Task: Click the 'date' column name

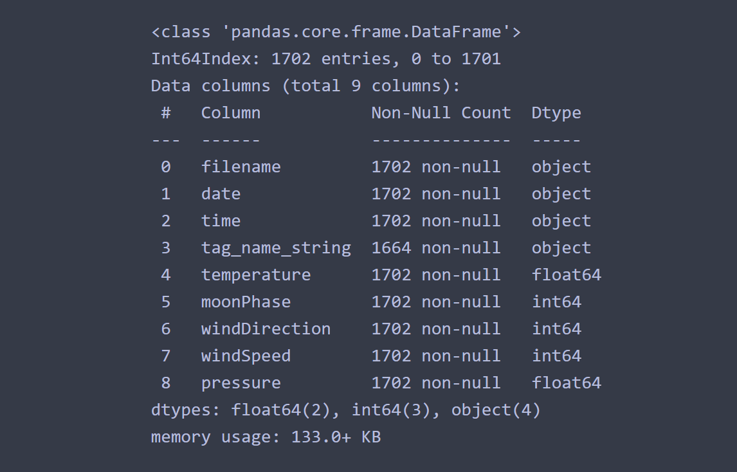Action: [221, 194]
